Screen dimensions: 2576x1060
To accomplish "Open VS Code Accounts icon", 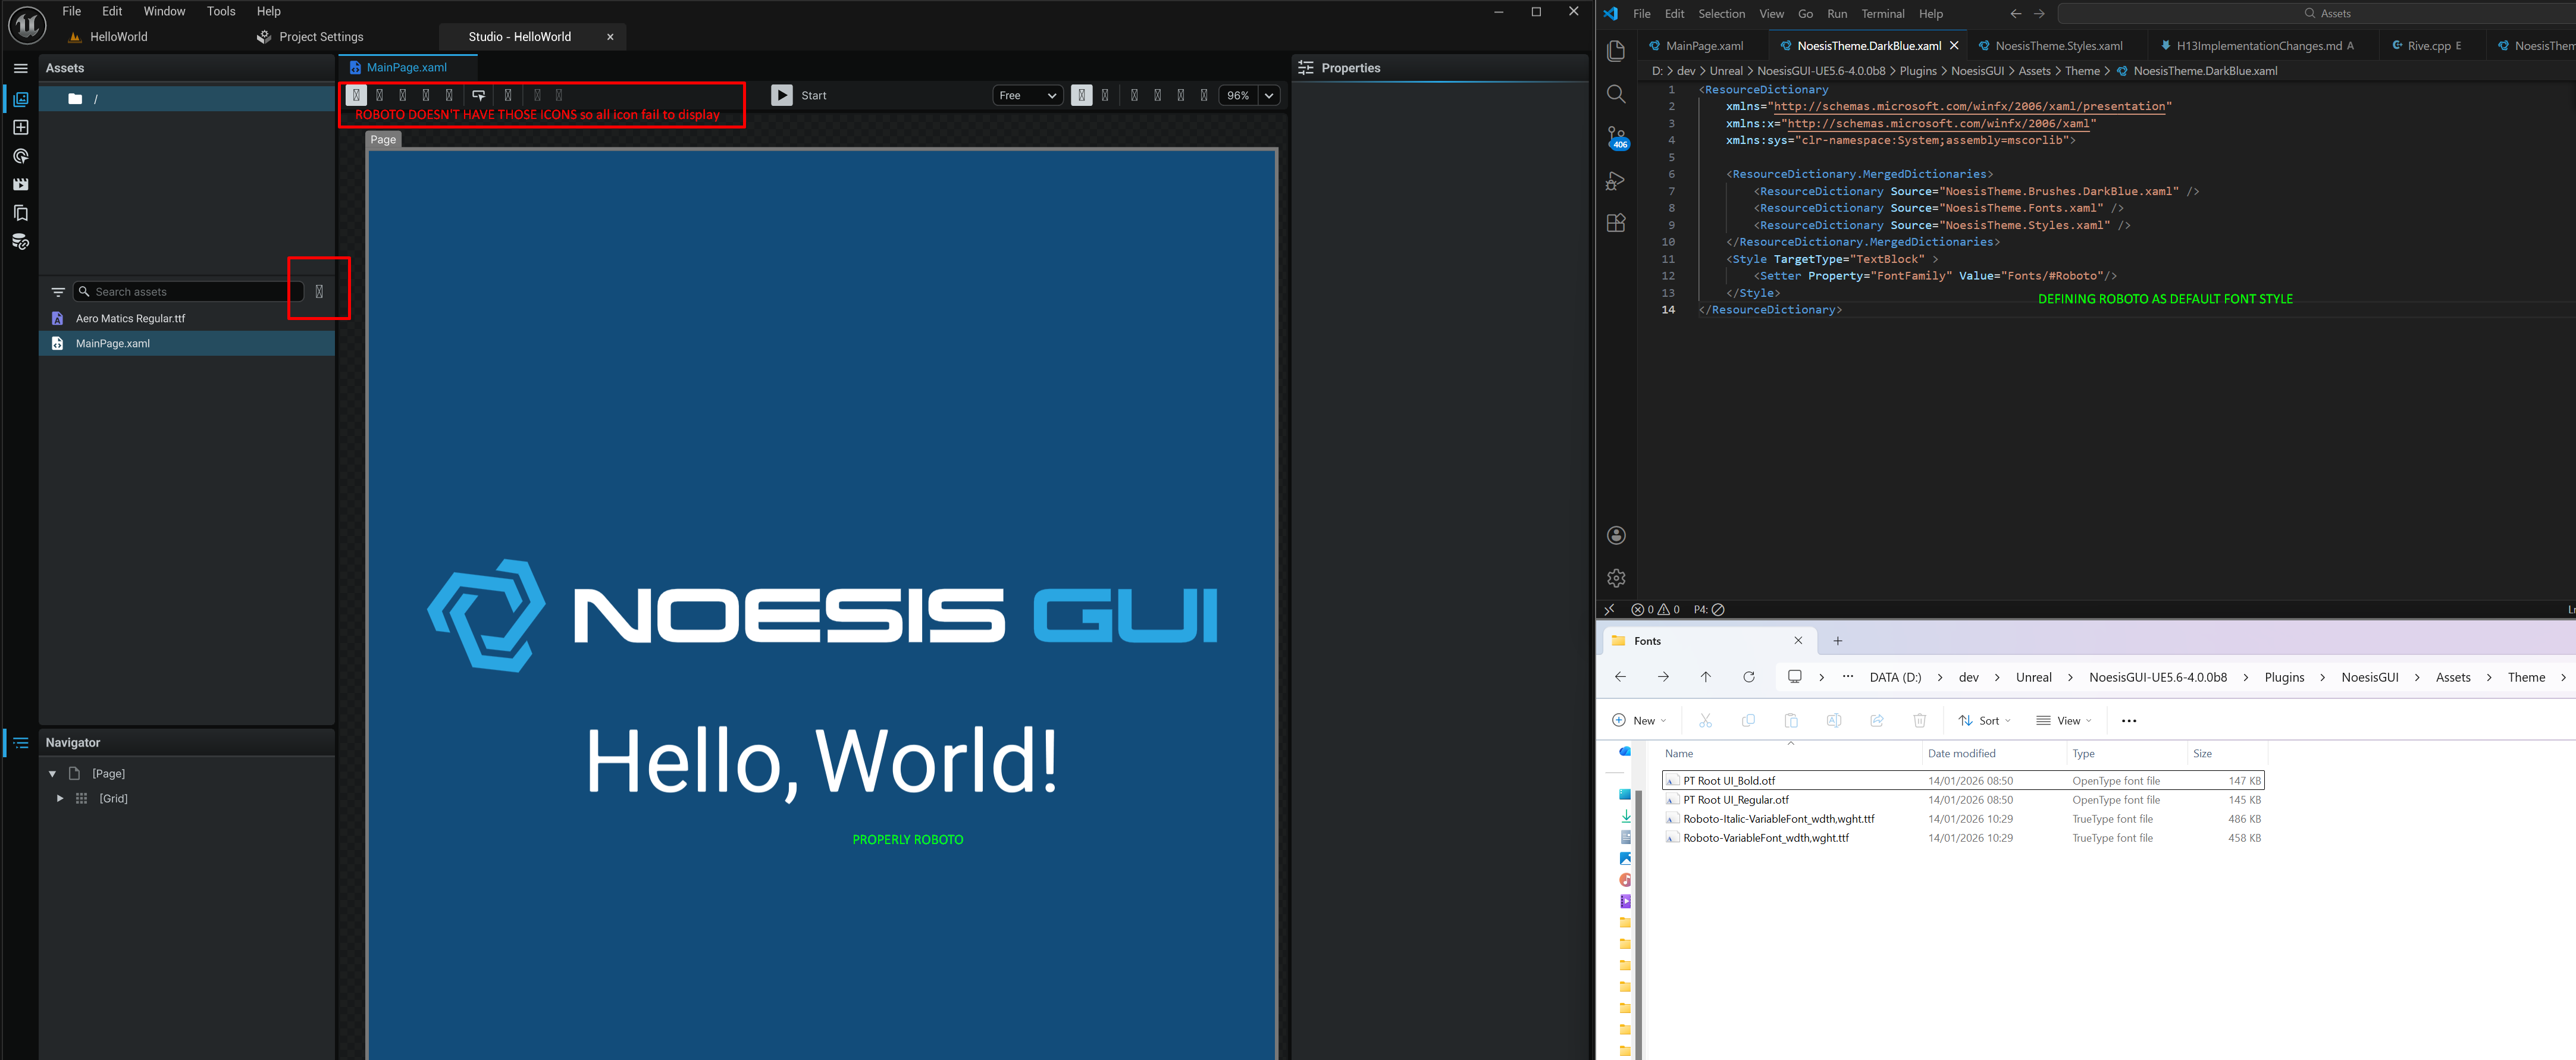I will click(x=1616, y=535).
